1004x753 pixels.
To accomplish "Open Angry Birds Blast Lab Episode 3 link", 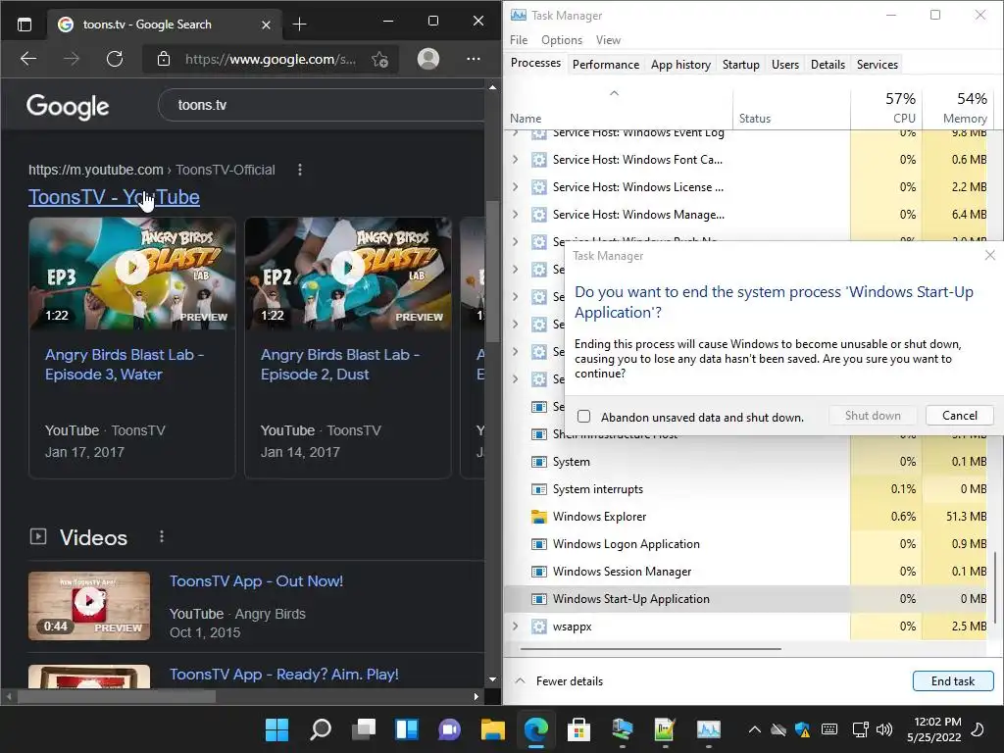I will click(x=125, y=365).
